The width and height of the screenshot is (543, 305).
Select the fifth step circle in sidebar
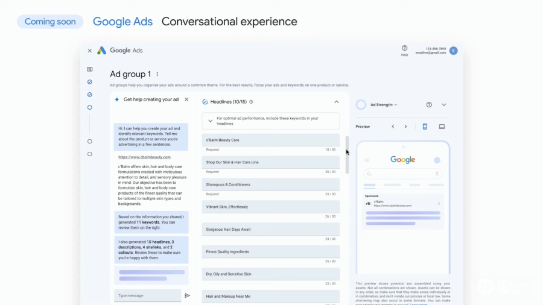90,142
